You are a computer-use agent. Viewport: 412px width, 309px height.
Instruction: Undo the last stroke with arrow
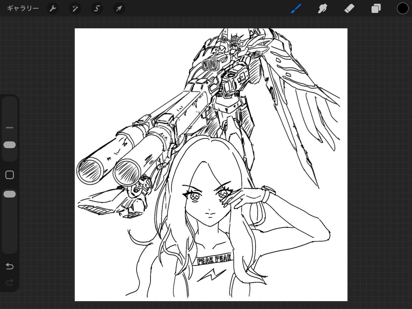tap(10, 266)
